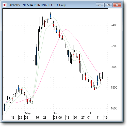
Task: Click the 13 date label on time axis
Action: click(x=68, y=118)
